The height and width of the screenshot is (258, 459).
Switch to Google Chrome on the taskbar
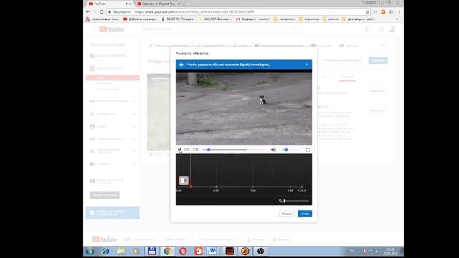(x=167, y=251)
